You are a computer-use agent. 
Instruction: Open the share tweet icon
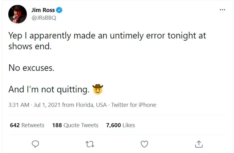tap(199, 144)
